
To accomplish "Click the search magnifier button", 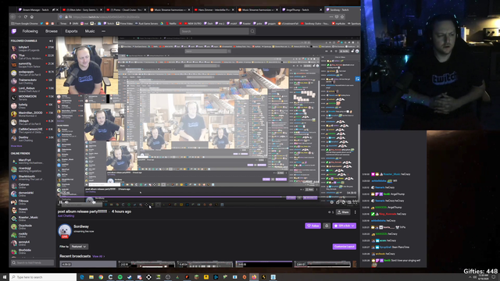I will pyautogui.click(x=252, y=31).
